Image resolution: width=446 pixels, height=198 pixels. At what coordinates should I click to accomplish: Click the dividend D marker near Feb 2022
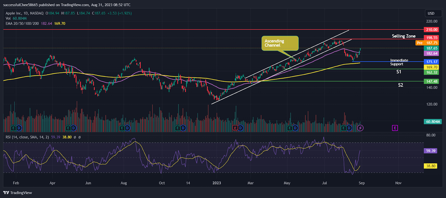click(x=19, y=128)
